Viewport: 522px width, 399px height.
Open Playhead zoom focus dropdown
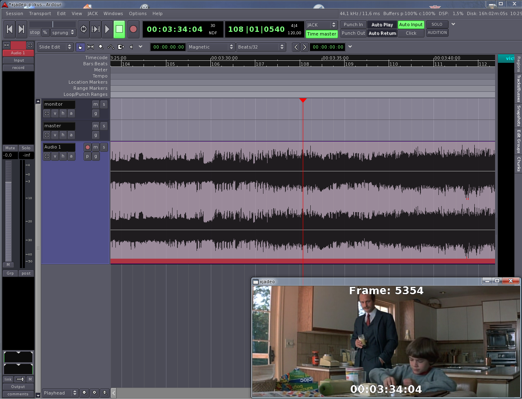point(60,393)
